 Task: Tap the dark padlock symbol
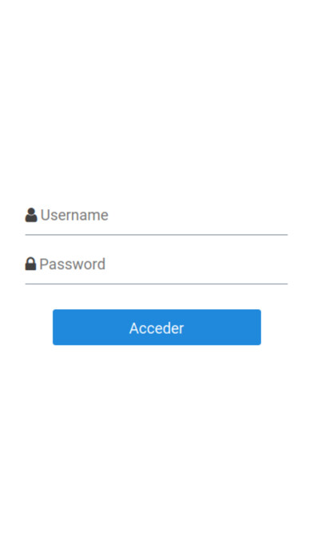tap(30, 264)
